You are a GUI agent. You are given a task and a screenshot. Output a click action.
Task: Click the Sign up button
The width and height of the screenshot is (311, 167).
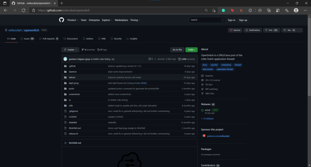pos(243,20)
